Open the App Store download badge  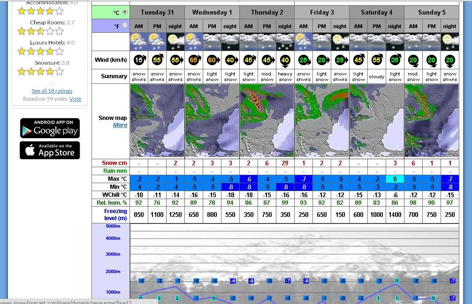pyautogui.click(x=50, y=150)
